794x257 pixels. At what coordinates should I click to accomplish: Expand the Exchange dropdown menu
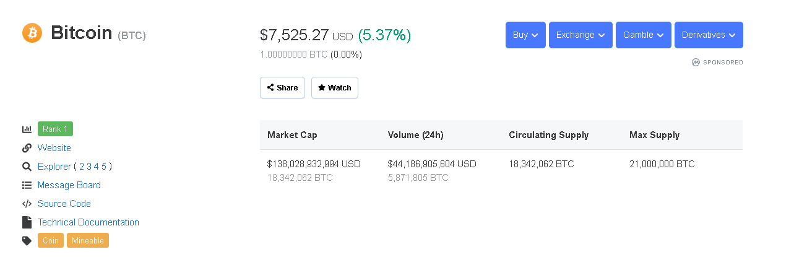pos(580,35)
